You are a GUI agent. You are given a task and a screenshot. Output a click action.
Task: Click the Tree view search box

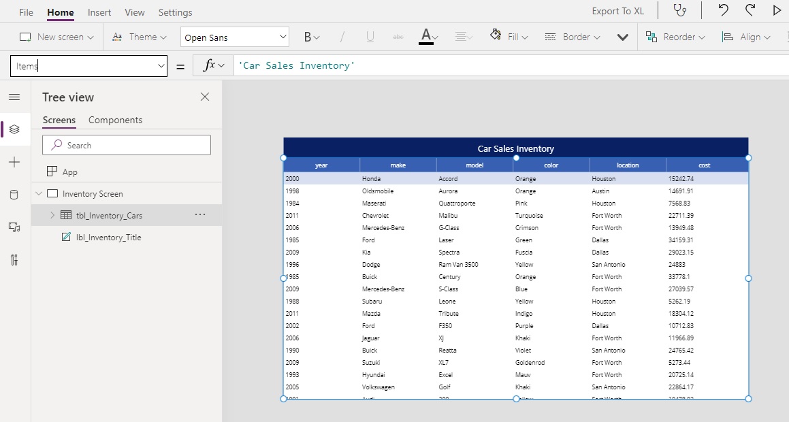pos(126,145)
